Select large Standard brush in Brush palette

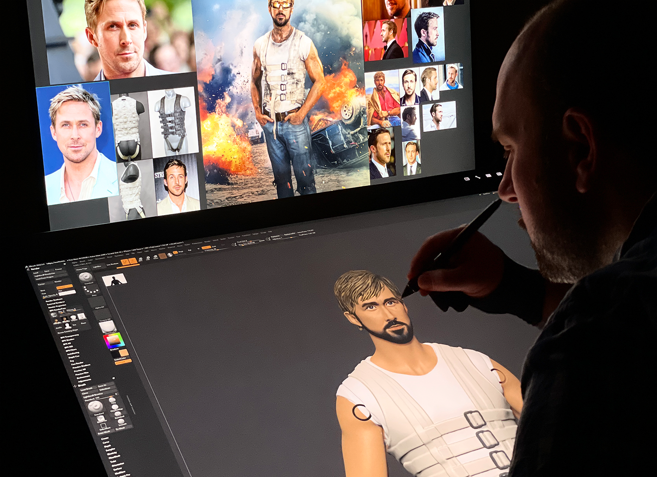(x=96, y=407)
